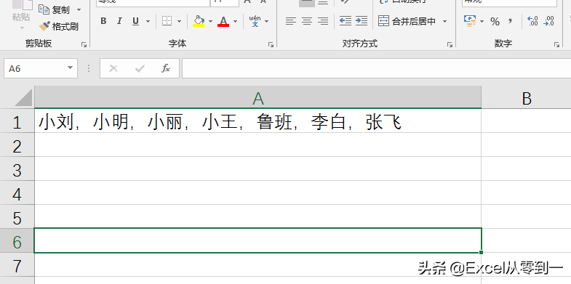Screen dimensions: 571x284
Task: Select column A header
Action: click(257, 97)
